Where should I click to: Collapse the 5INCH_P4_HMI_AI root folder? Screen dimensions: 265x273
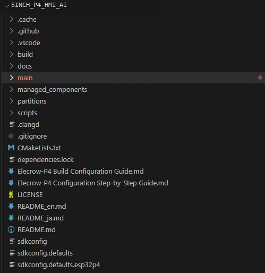6,6
